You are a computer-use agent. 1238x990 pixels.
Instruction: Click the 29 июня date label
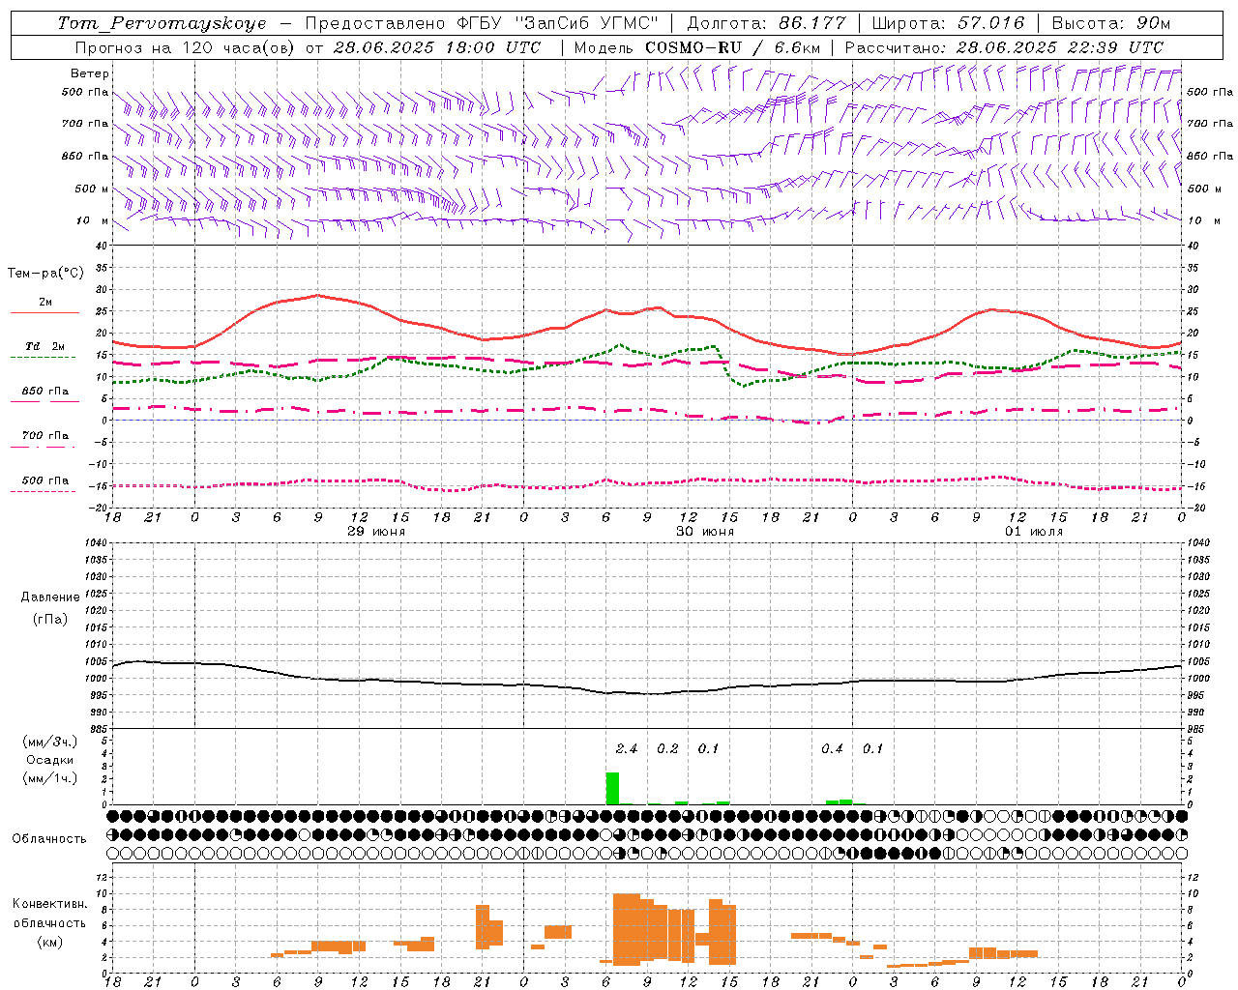click(x=376, y=532)
